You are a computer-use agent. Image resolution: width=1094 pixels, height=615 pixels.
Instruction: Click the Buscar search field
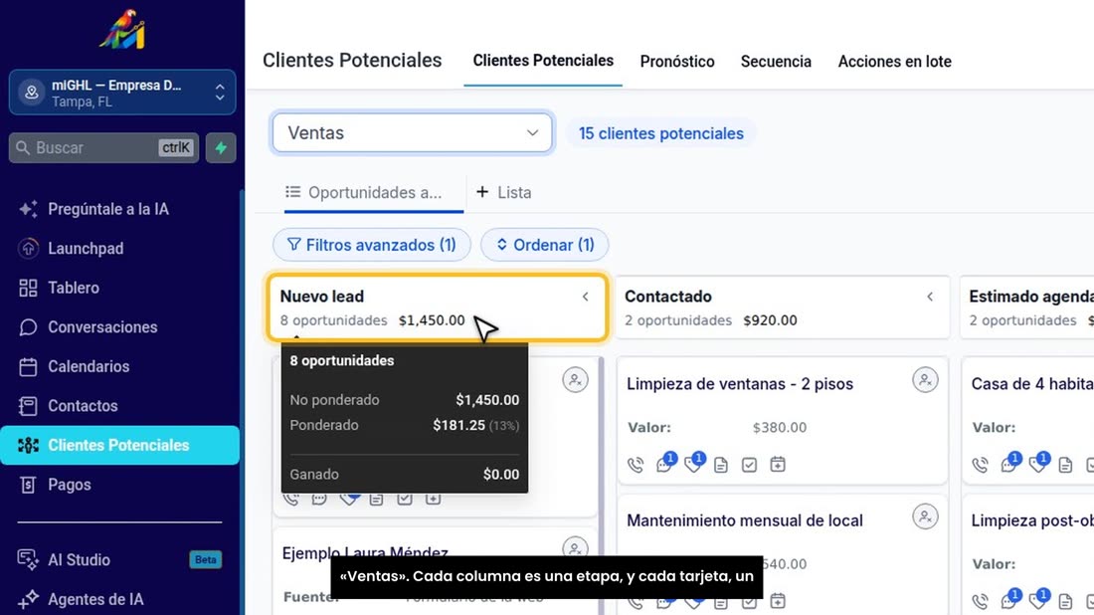pyautogui.click(x=104, y=148)
